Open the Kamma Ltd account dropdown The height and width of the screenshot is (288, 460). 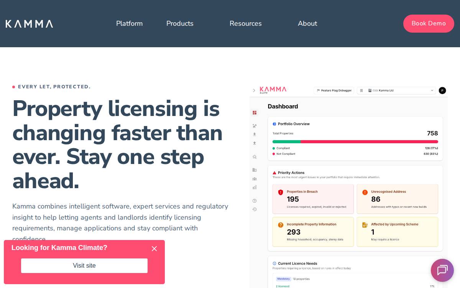click(396, 91)
